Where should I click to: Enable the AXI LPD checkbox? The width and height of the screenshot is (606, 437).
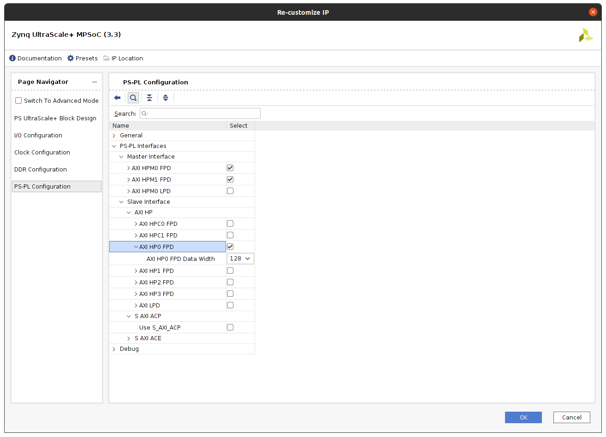pos(230,305)
